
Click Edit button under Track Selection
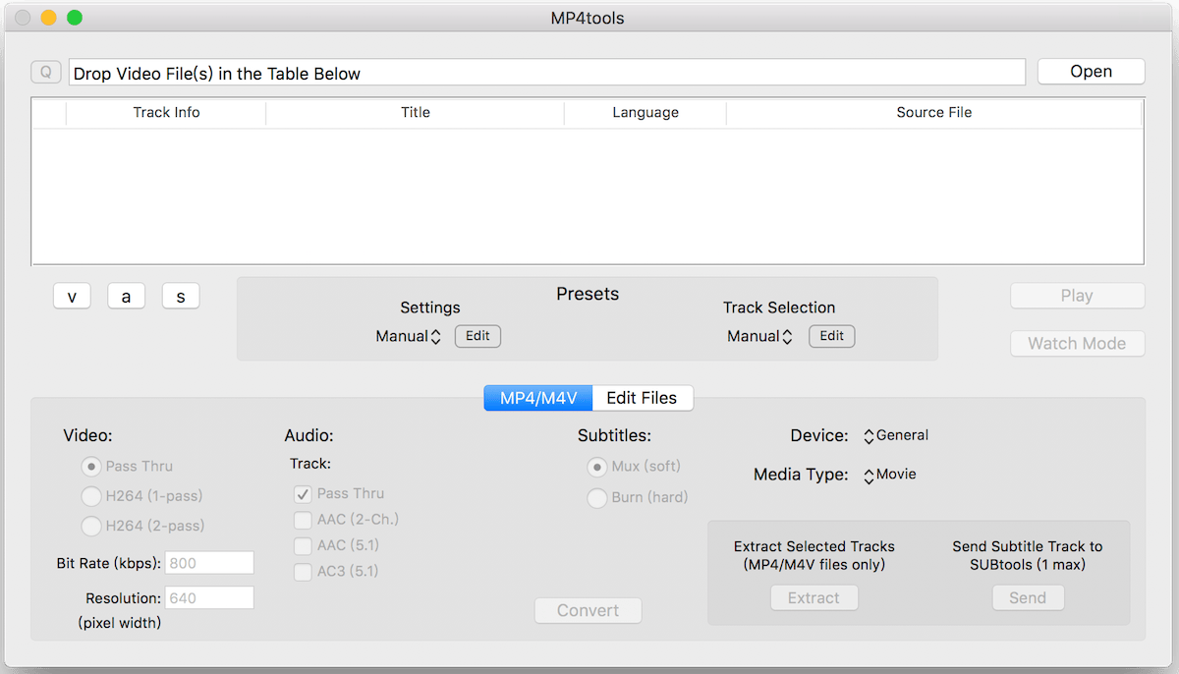point(832,336)
